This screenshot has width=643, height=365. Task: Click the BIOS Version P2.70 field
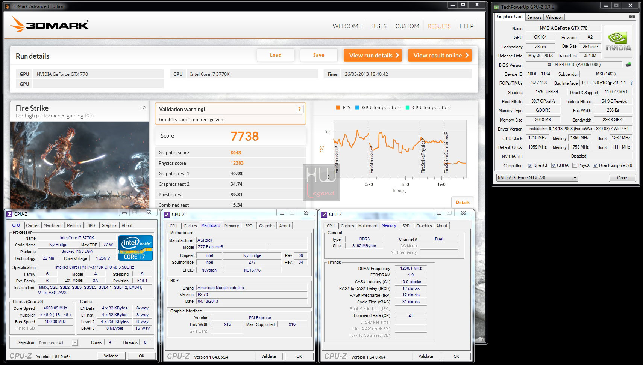[x=252, y=295]
